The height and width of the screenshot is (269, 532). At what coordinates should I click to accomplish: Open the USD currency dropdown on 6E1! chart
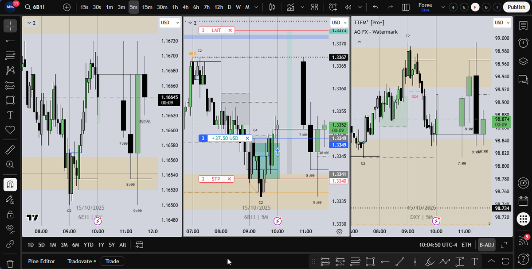click(x=170, y=23)
